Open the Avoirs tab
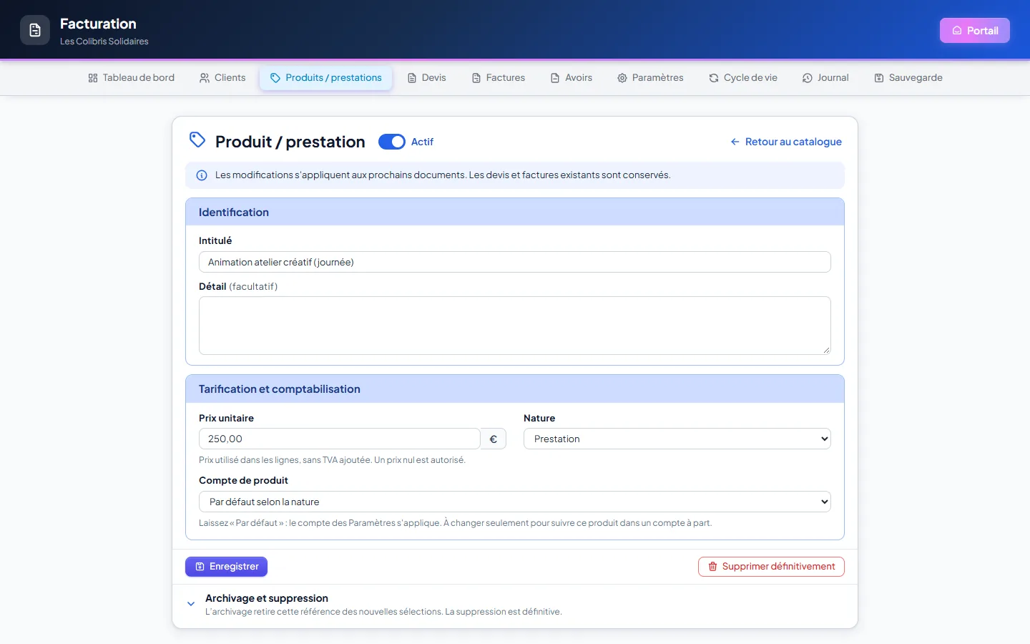Viewport: 1030px width, 644px height. 572,78
